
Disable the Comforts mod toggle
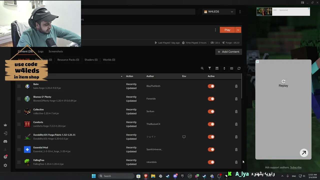point(211,124)
